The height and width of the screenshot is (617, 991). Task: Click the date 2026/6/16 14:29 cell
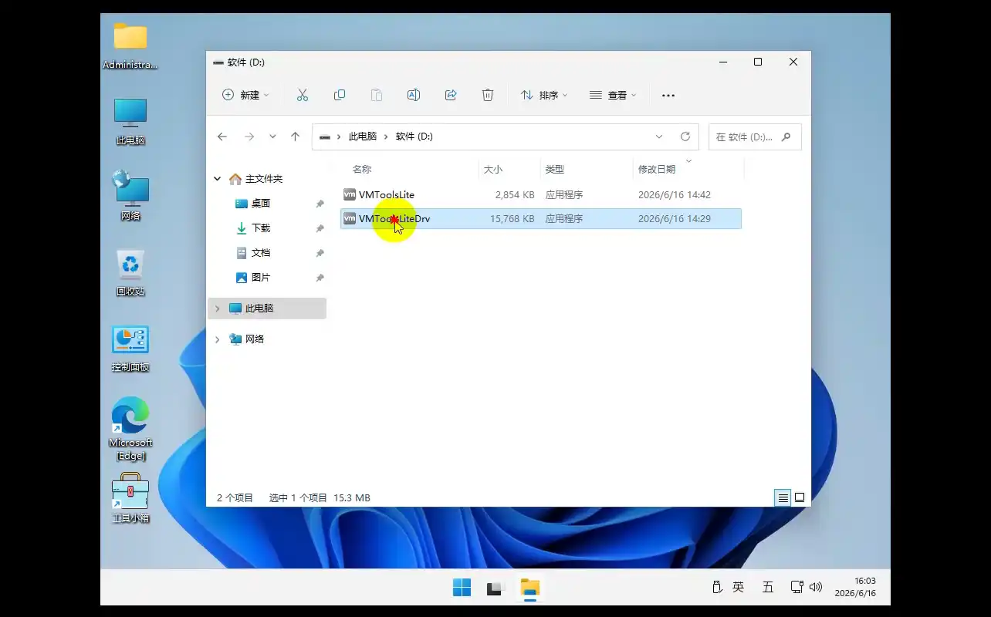pyautogui.click(x=675, y=219)
